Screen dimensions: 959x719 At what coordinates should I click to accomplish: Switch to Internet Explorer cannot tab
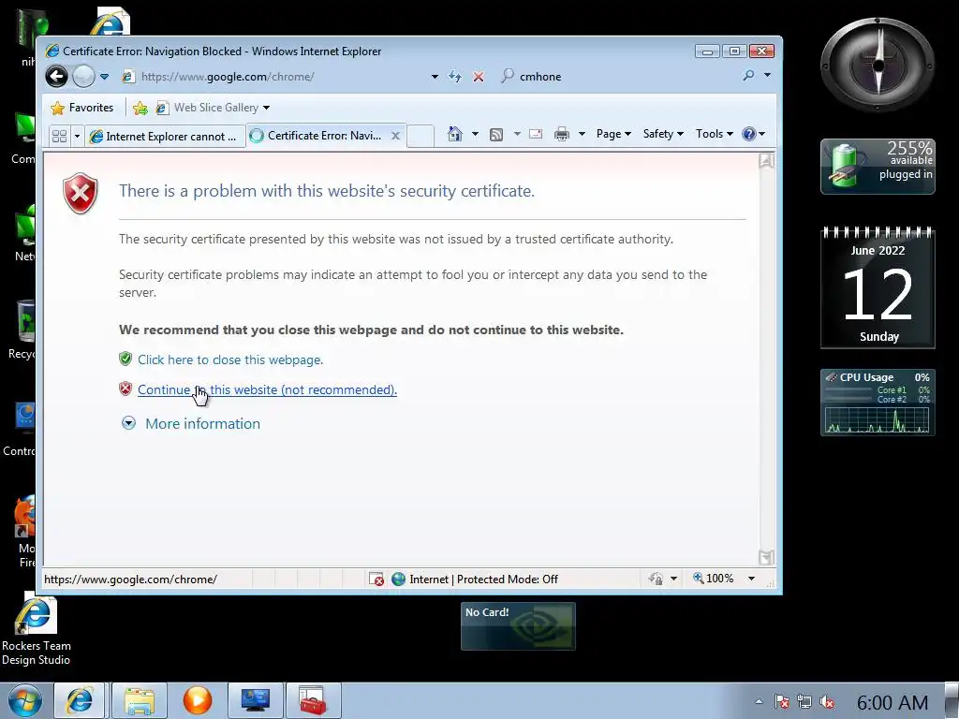(164, 137)
